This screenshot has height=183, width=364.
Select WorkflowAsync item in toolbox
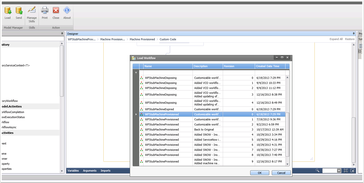(9, 127)
